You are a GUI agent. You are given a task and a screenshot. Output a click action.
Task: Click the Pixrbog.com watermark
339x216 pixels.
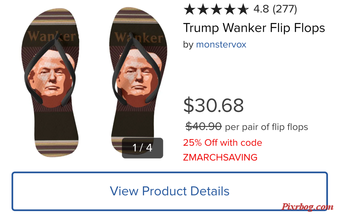307,207
